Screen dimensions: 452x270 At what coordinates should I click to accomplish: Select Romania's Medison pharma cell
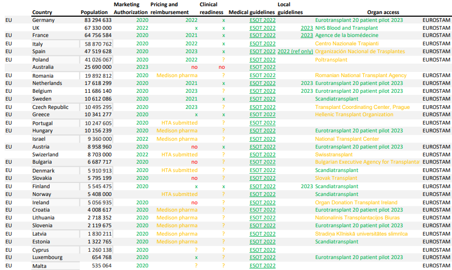click(x=177, y=76)
